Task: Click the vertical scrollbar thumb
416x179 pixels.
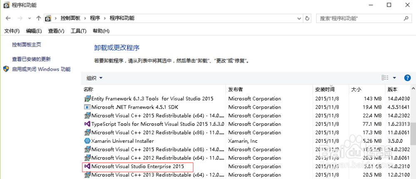Action: click(x=413, y=134)
